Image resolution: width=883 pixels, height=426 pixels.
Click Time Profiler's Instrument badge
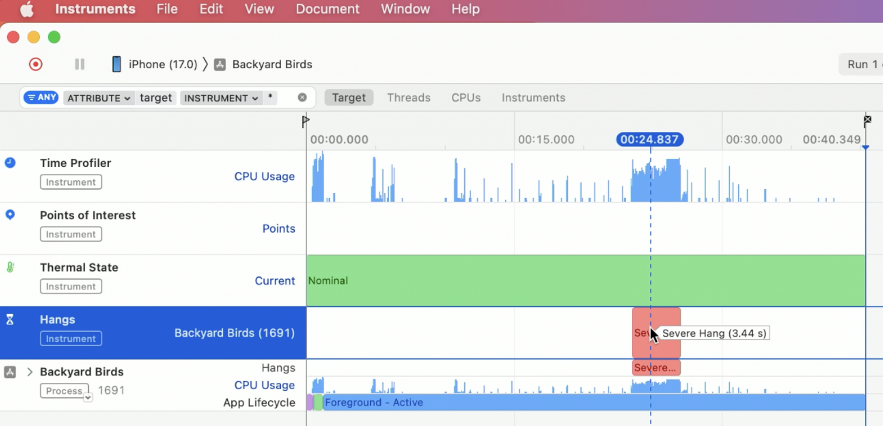pyautogui.click(x=71, y=182)
